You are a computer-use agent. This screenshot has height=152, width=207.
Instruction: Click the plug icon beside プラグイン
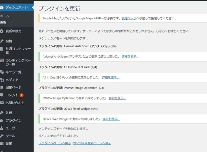click(x=2, y=120)
